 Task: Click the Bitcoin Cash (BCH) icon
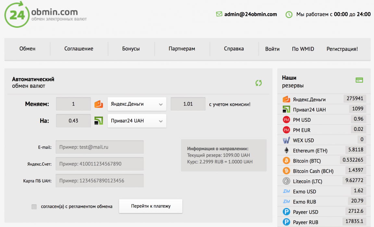point(286,171)
